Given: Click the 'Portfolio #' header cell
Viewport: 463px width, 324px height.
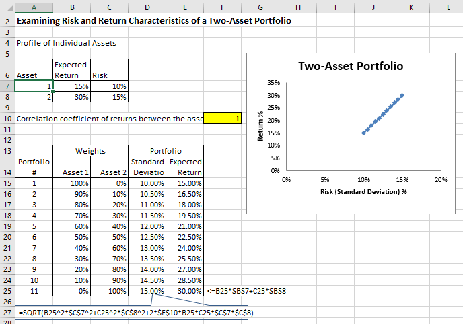Looking at the screenshot, I should click(x=34, y=167).
